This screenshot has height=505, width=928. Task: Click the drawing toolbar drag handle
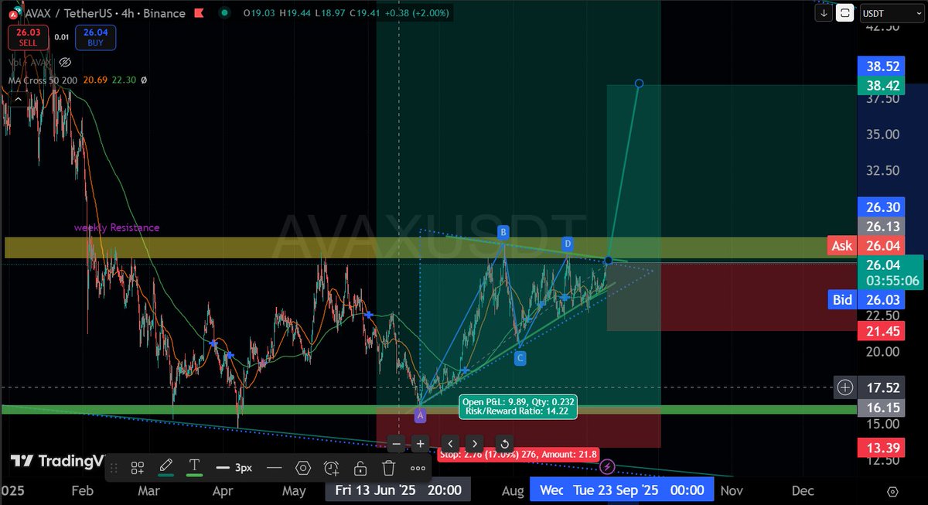114,468
